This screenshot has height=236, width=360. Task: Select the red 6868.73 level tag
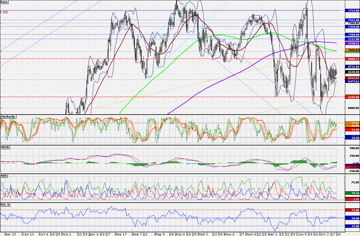pyautogui.click(x=352, y=59)
